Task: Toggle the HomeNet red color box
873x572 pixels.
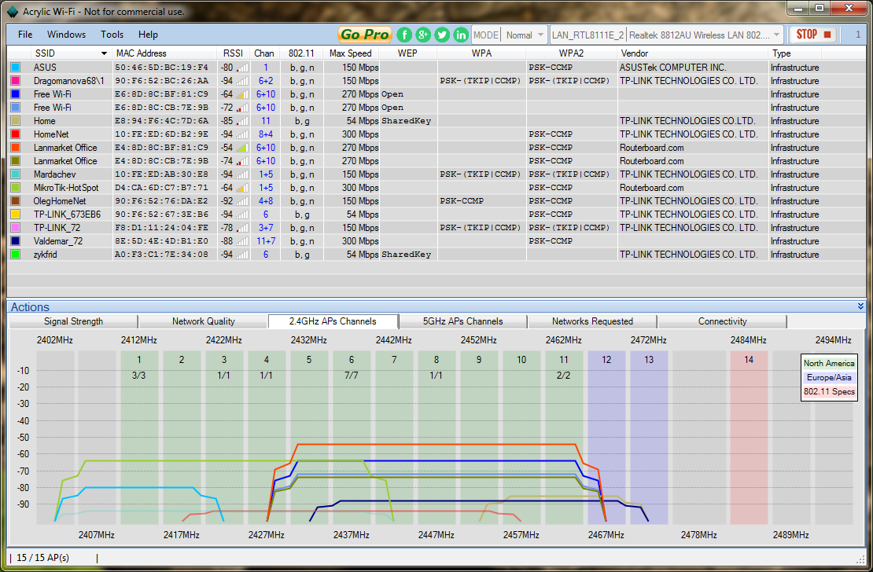Action: 15,134
